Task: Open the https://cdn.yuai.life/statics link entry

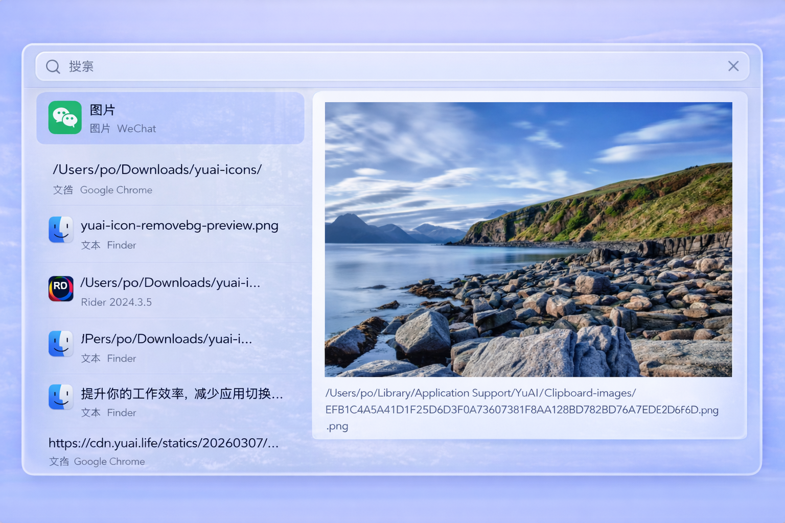Action: tap(164, 443)
